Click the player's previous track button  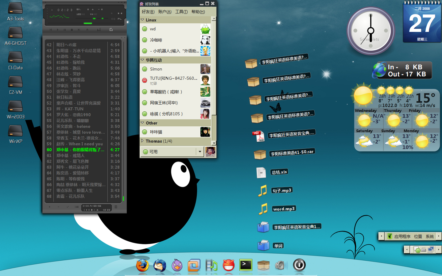pos(51,30)
